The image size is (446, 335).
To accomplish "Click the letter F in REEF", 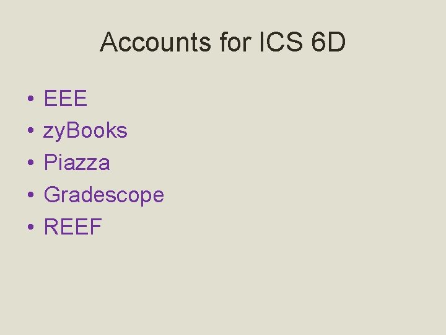I will (96, 226).
